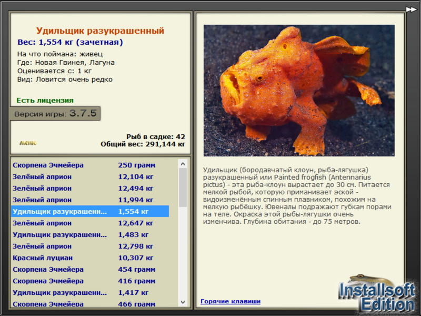This screenshot has width=421, height=316.
Task: Select Зелёный априон 12,104 кг entry
Action: (x=90, y=177)
